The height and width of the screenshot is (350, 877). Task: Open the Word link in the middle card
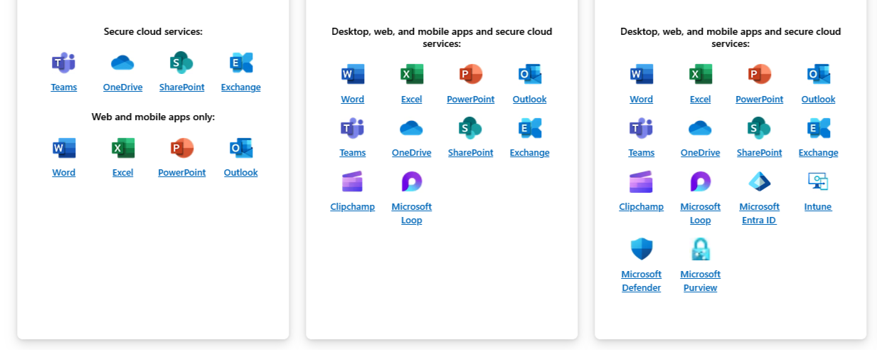coord(353,100)
